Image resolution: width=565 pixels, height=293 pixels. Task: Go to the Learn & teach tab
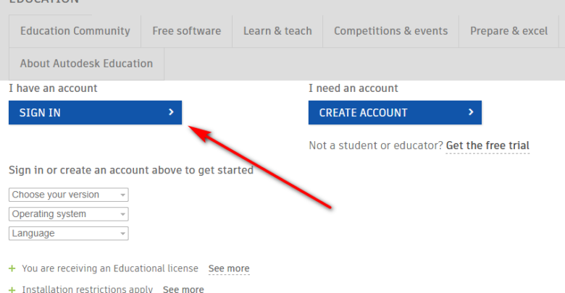[277, 31]
